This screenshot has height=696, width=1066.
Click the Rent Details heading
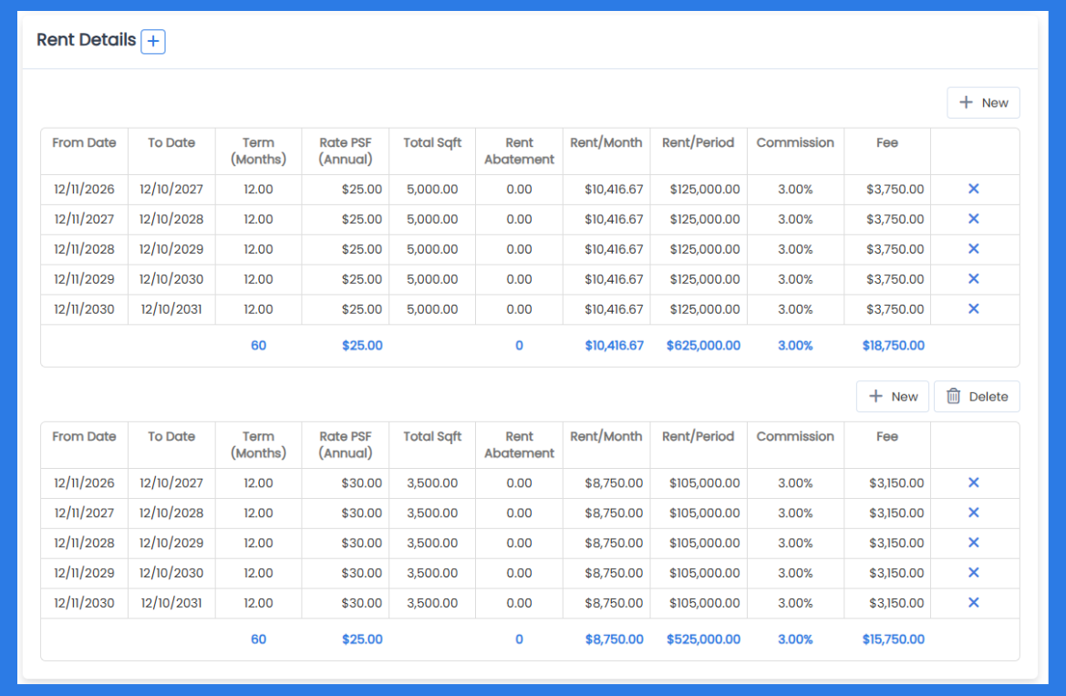(87, 40)
